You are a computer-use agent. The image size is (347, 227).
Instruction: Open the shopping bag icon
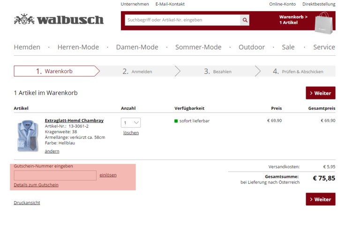(x=324, y=23)
